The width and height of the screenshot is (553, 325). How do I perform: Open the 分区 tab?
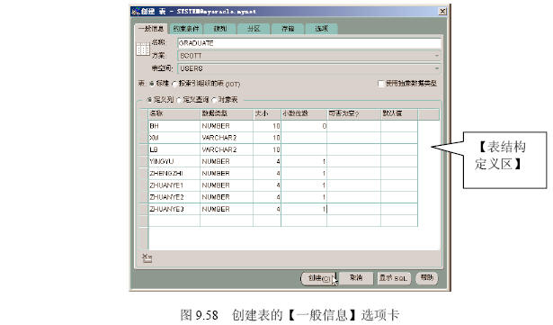pyautogui.click(x=254, y=29)
